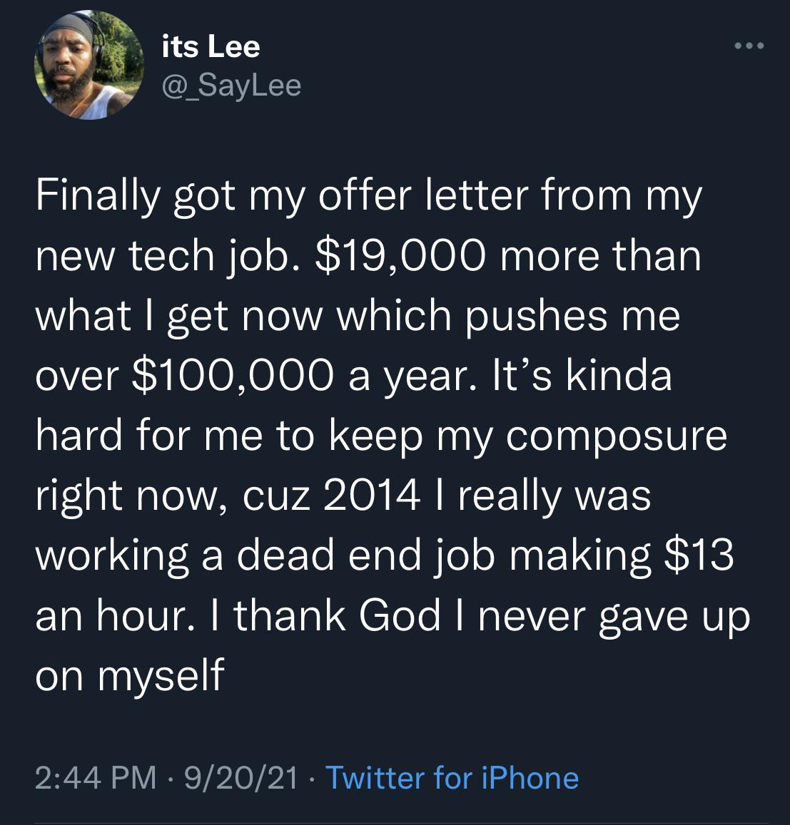Click the word "myself" ending the tweet
Viewport: 790px width, 825px height.
(161, 675)
